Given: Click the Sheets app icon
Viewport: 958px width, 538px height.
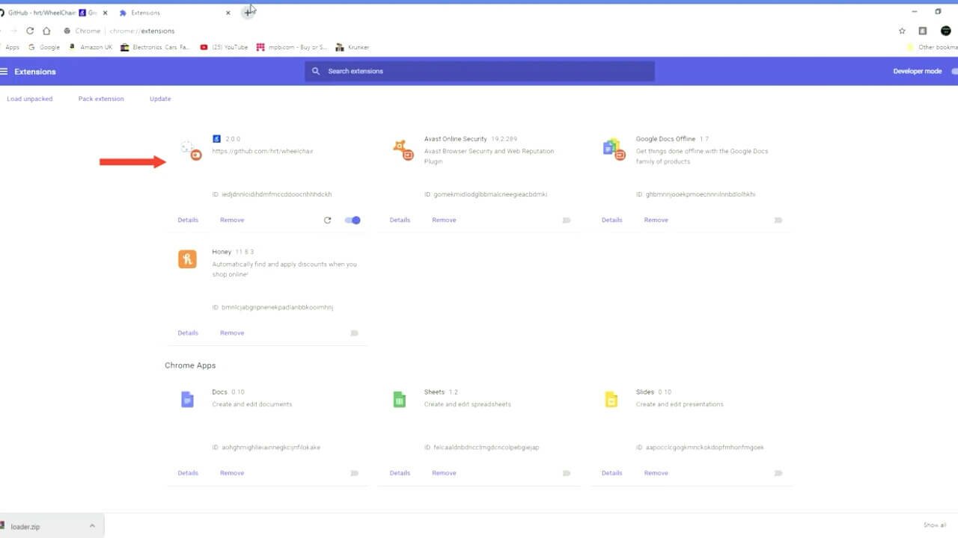Looking at the screenshot, I should 399,400.
